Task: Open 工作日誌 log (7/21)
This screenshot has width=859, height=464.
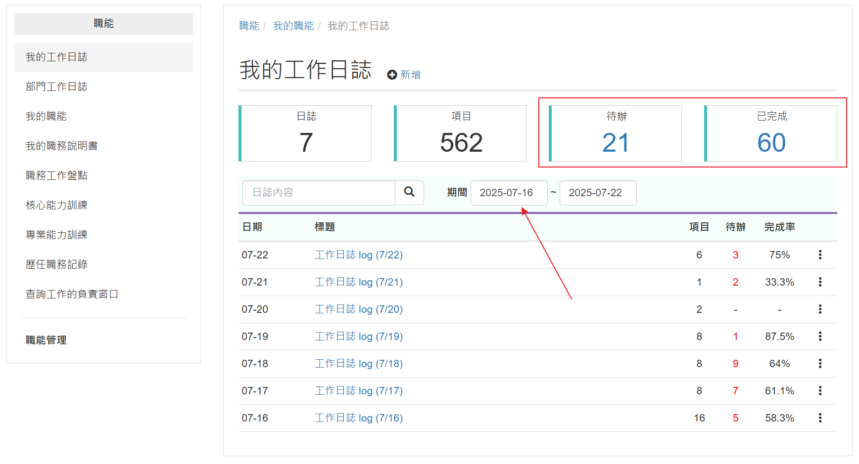Action: pyautogui.click(x=359, y=282)
